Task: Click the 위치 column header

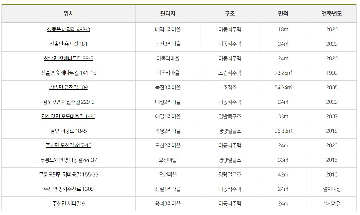Action: [68, 14]
